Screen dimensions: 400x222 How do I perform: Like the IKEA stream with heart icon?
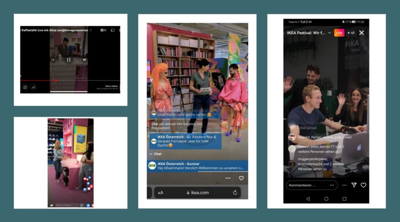(241, 178)
